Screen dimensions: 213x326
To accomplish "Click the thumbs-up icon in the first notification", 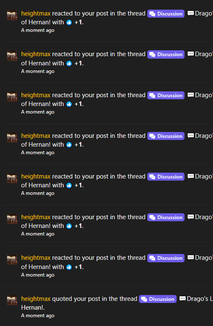I will coord(69,22).
